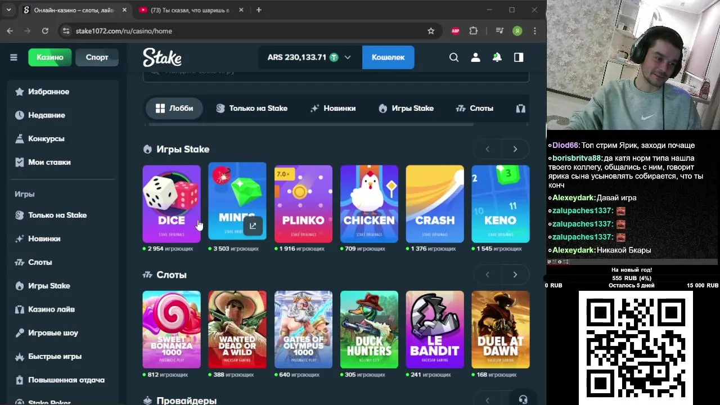Open the Chicken game card
The width and height of the screenshot is (720, 405).
(369, 204)
